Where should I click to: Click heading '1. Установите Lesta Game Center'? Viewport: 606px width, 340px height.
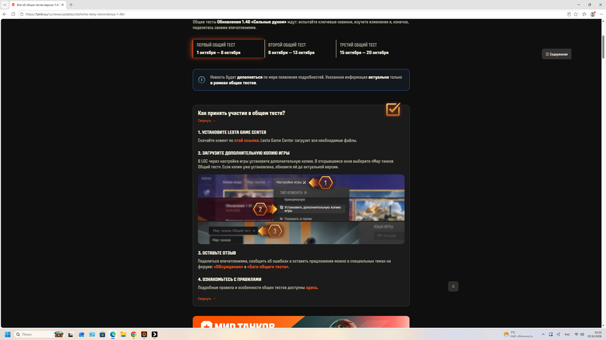click(232, 132)
